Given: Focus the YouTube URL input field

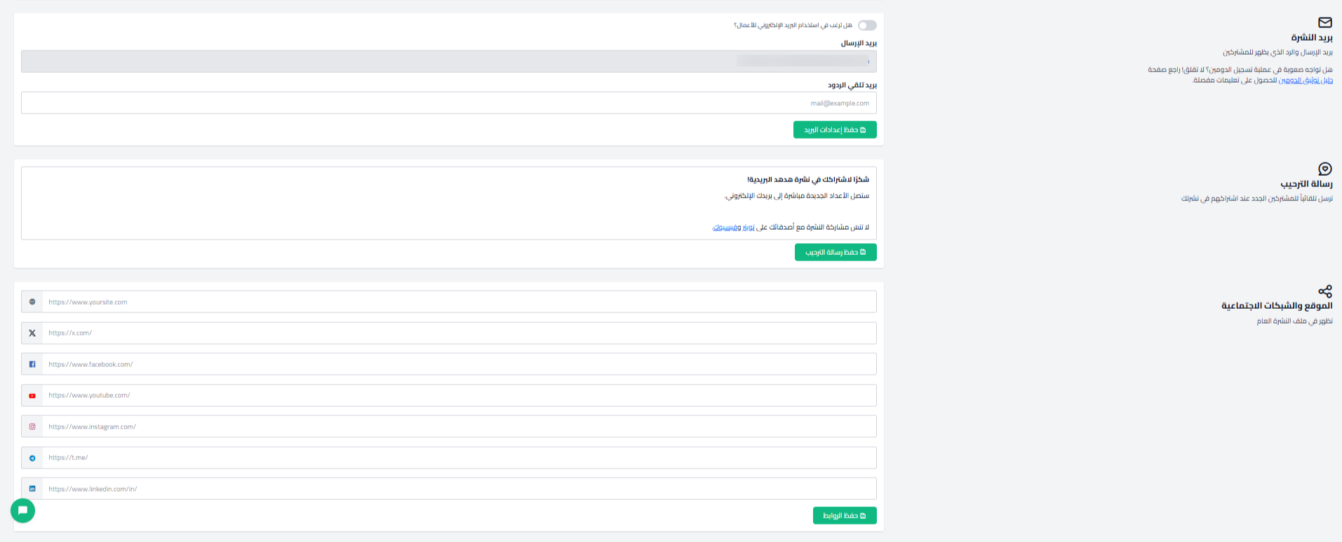Looking at the screenshot, I should click(459, 395).
